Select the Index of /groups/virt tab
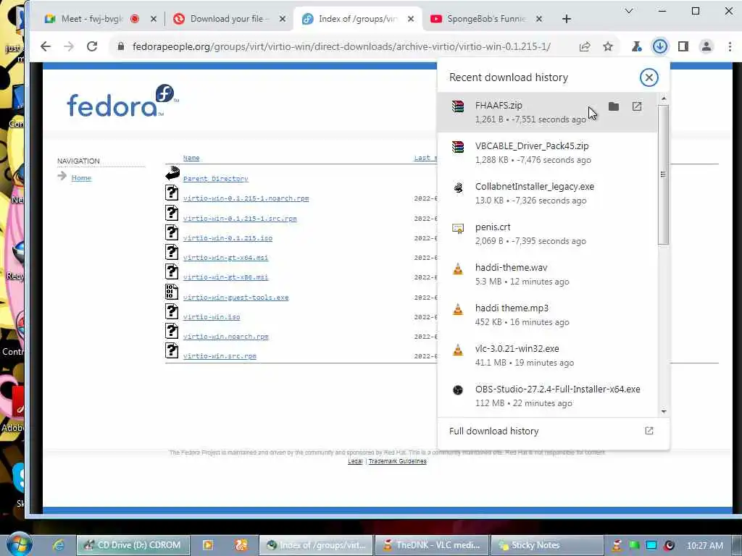 pos(357,19)
